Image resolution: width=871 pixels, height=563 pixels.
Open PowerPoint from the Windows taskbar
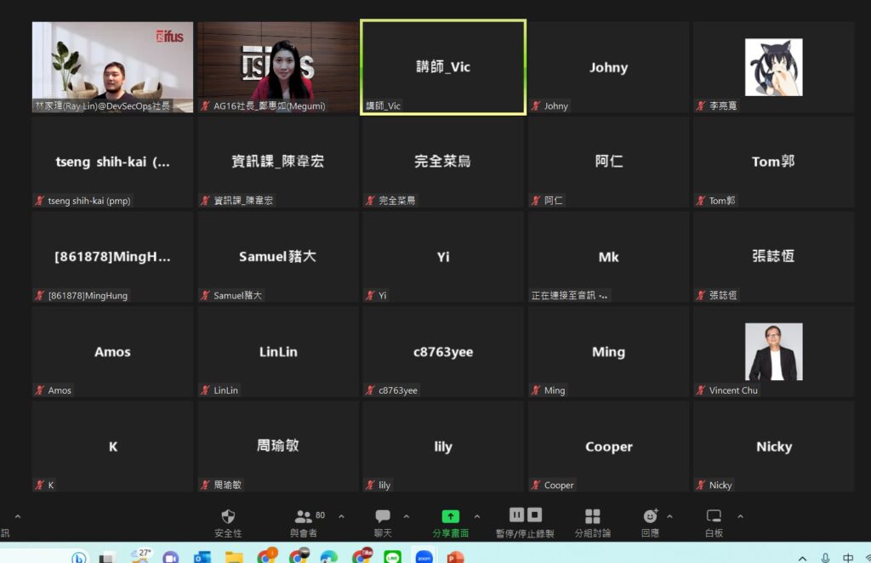pos(455,557)
